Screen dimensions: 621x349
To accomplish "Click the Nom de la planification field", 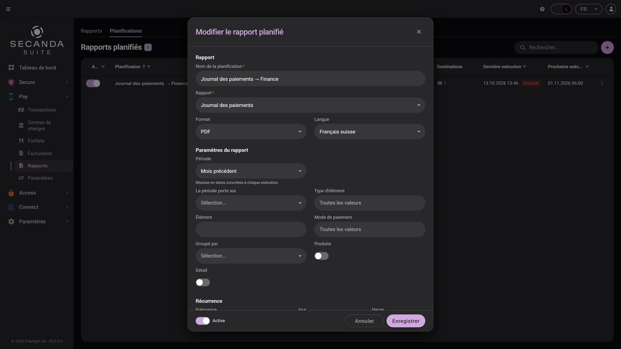I will coord(310,79).
